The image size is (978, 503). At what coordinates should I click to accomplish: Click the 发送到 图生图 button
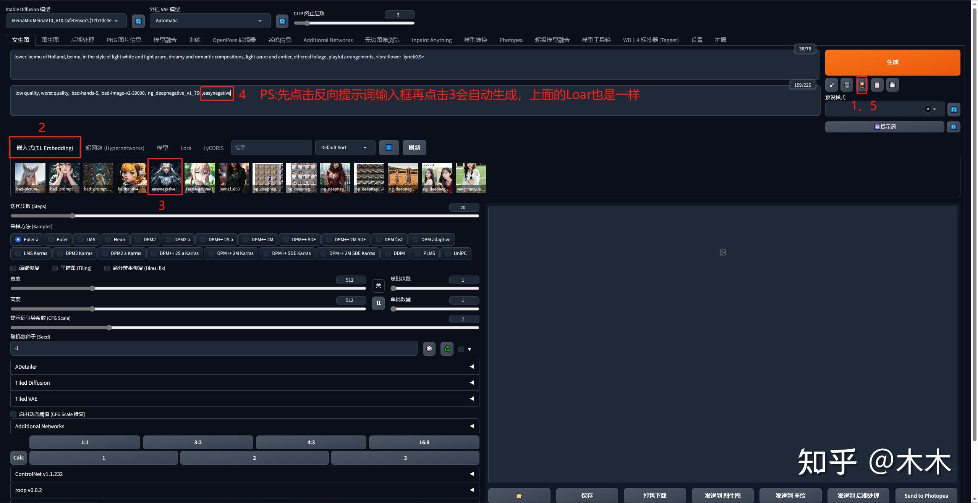click(x=722, y=495)
